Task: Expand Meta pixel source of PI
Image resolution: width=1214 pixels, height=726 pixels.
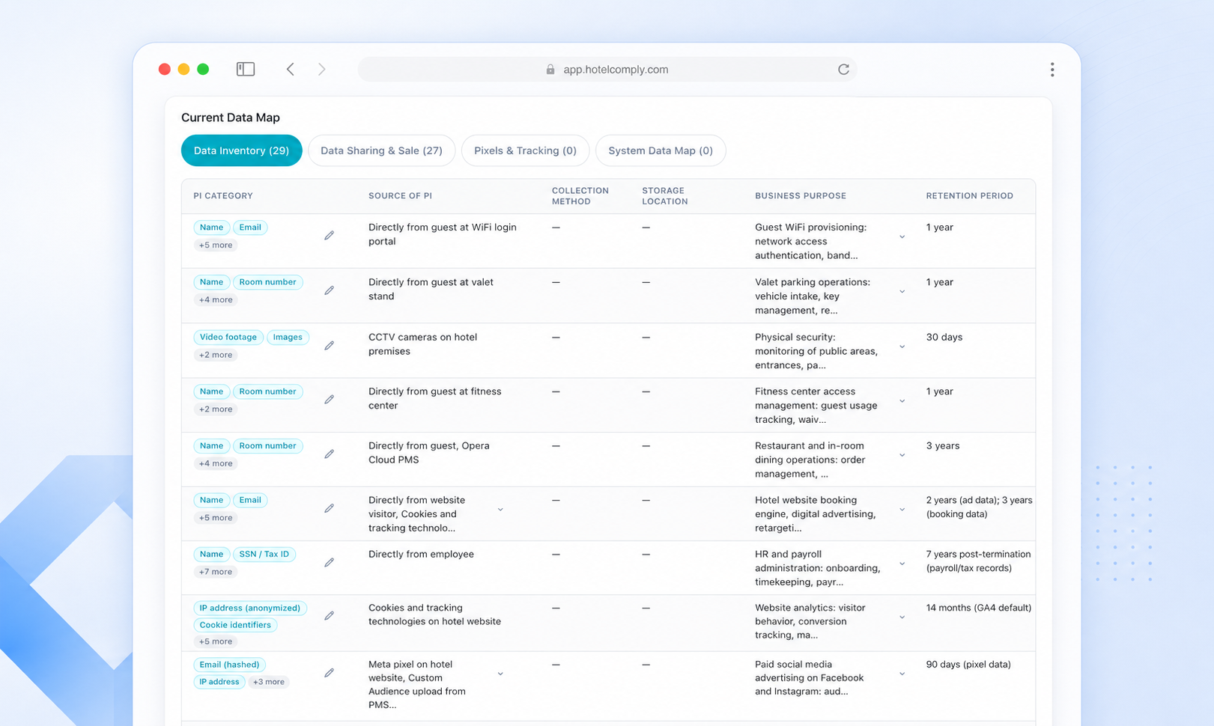Action: pyautogui.click(x=500, y=674)
